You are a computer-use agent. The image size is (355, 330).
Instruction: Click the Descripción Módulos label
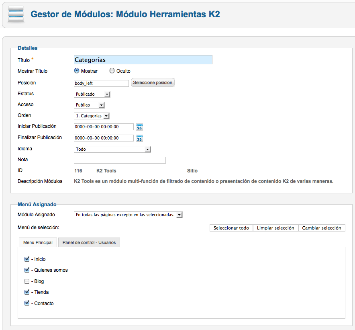tap(40, 181)
